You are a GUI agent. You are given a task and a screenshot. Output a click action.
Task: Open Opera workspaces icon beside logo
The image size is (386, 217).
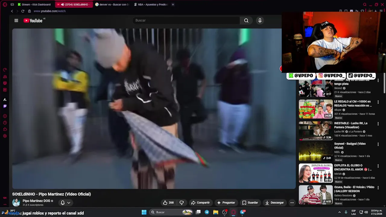(x=12, y=5)
